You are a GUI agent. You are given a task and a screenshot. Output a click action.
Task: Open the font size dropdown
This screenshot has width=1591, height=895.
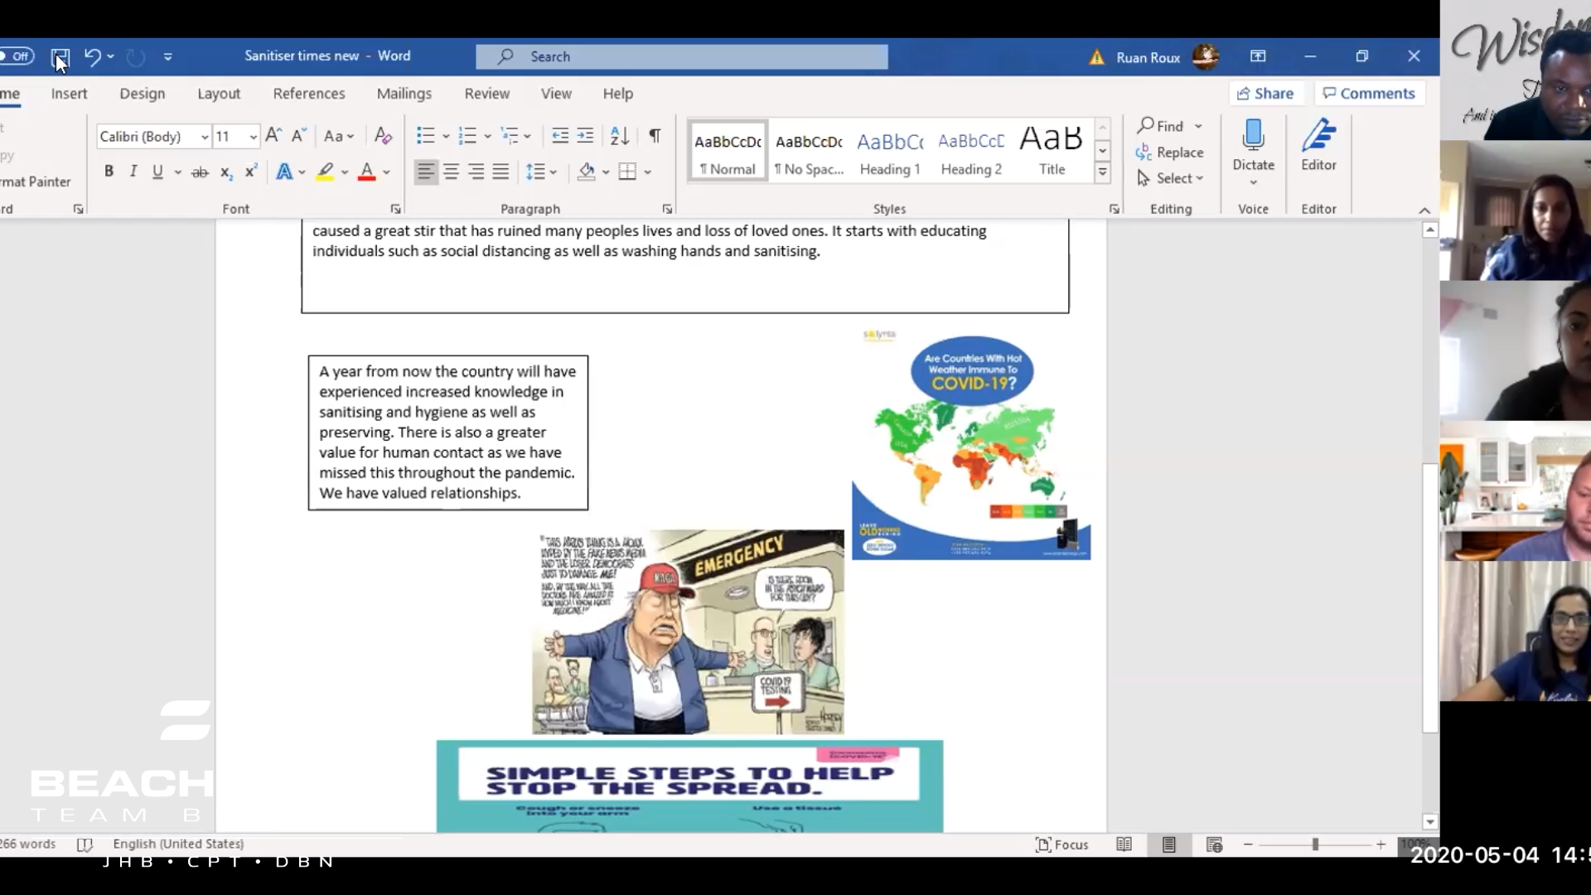pos(253,137)
